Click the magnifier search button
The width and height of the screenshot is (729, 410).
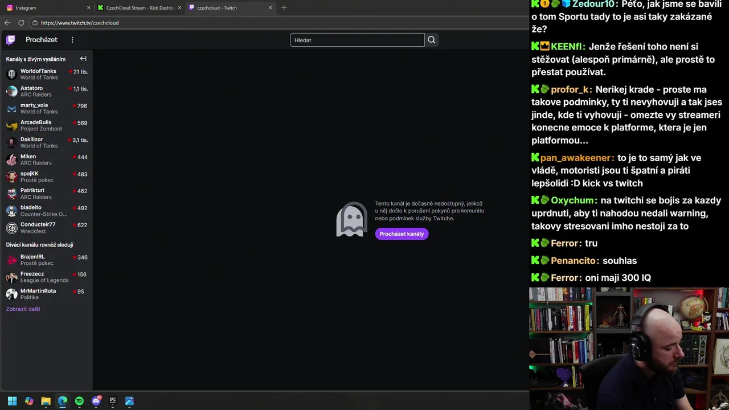(x=432, y=40)
